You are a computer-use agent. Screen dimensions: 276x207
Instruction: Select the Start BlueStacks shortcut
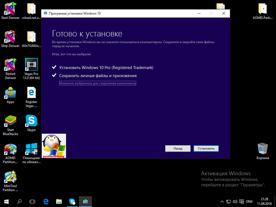10,121
